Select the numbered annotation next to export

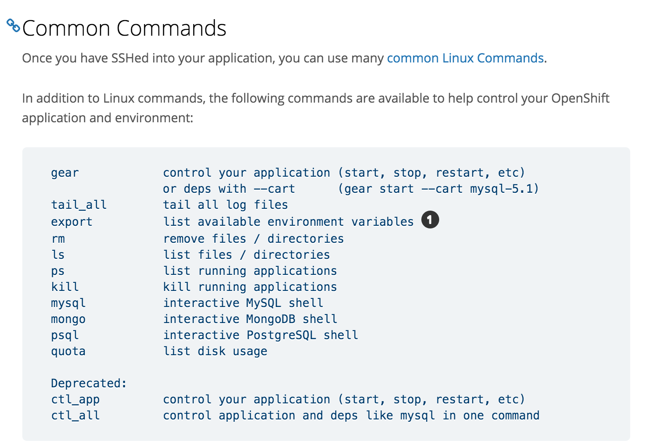[x=430, y=220]
